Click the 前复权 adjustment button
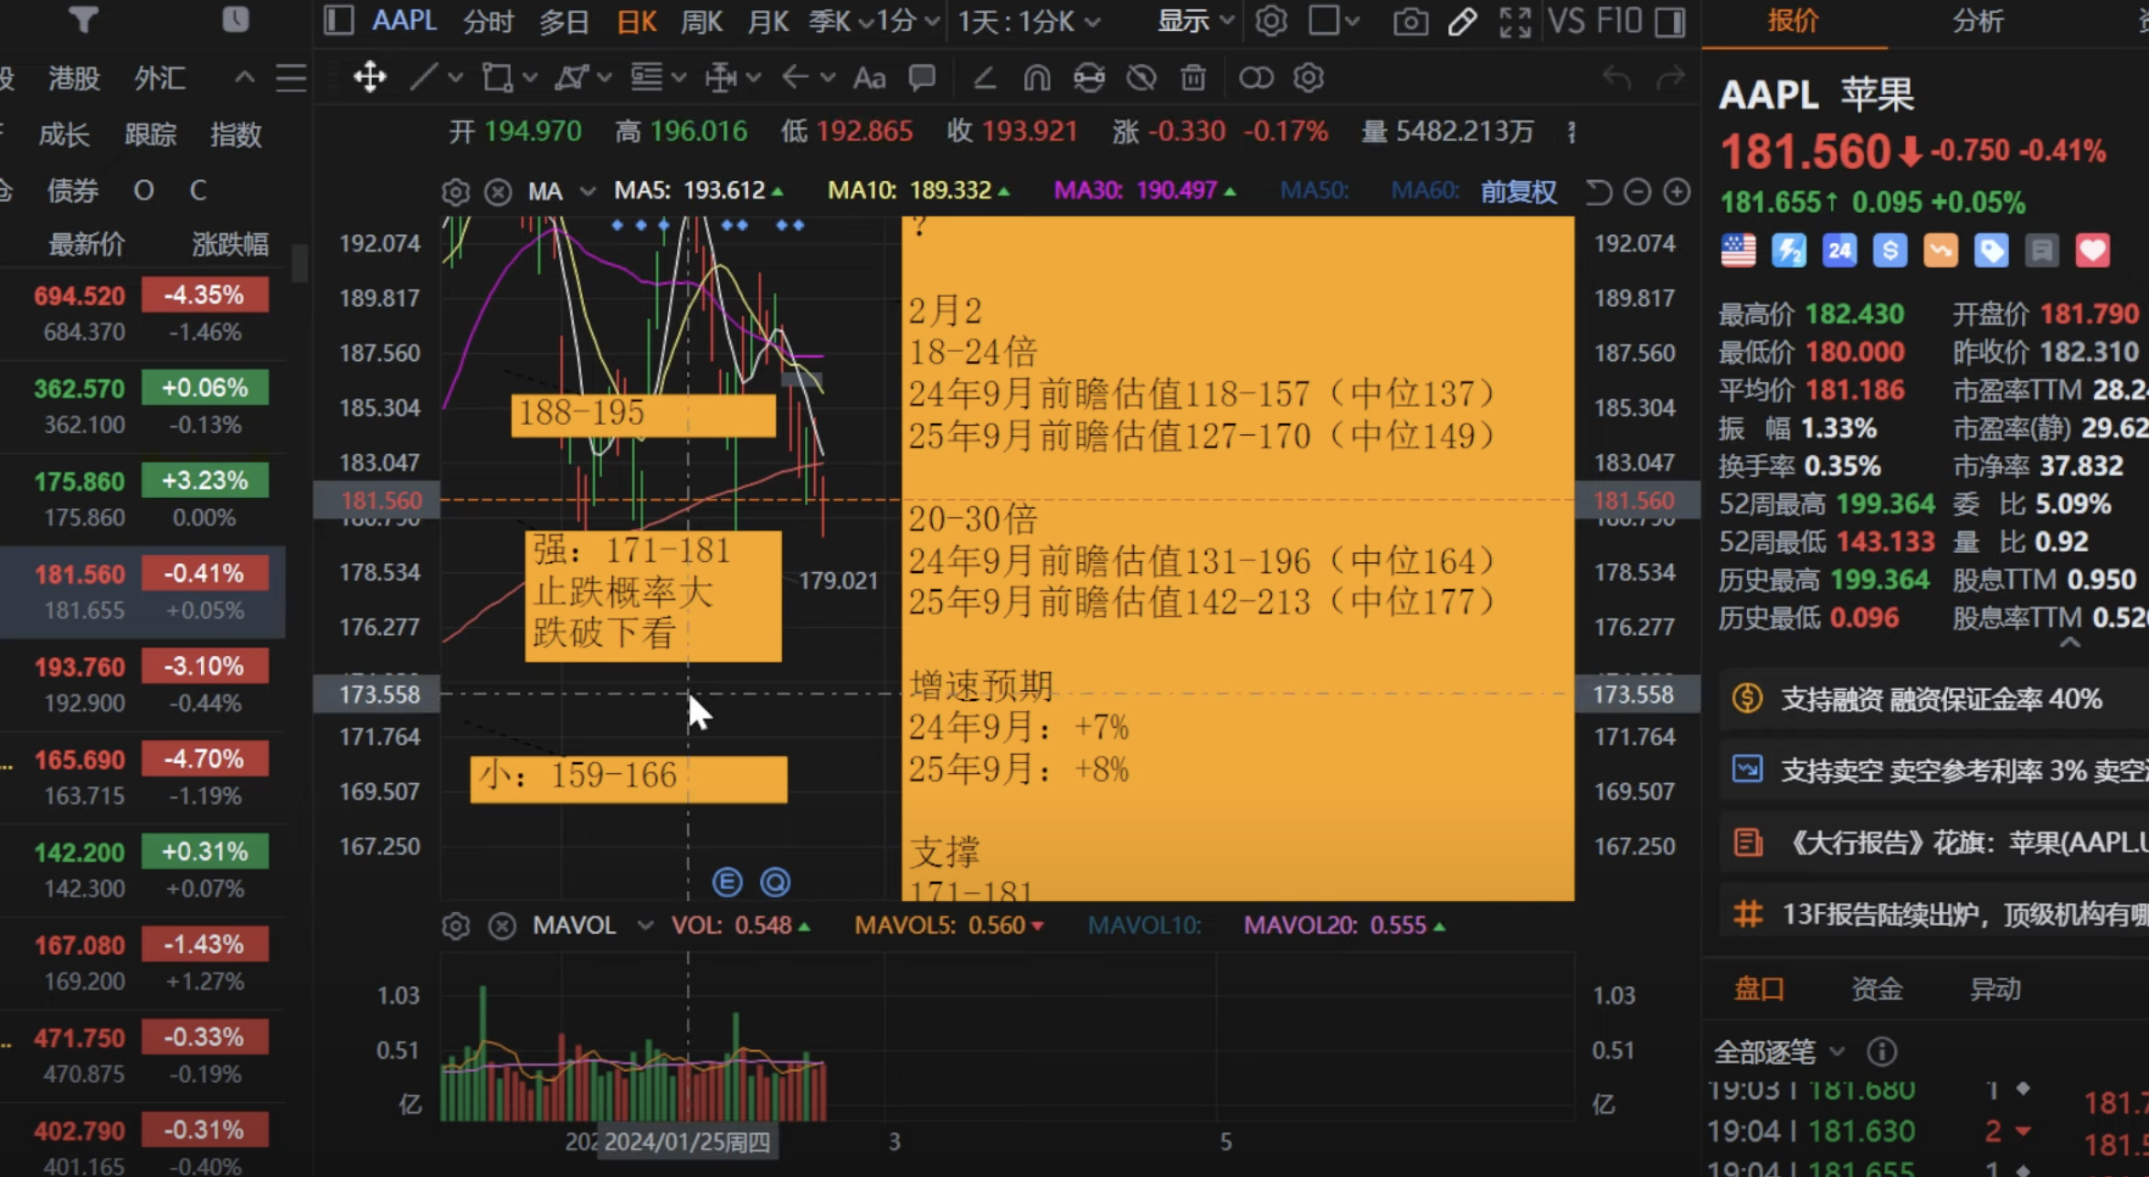2149x1177 pixels. (x=1519, y=192)
